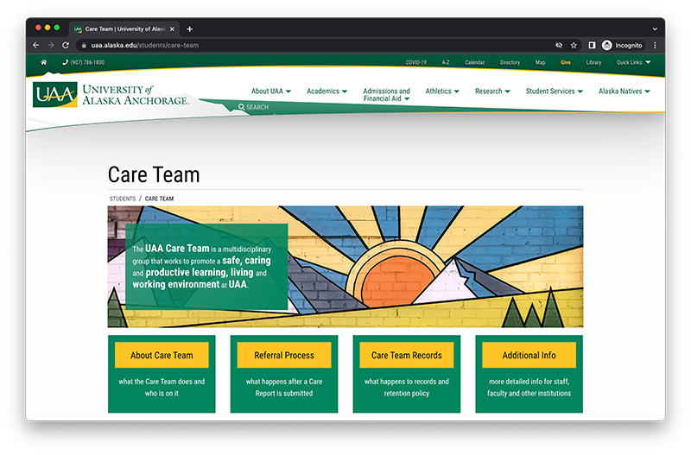Open Chrome's three-dot menu
This screenshot has height=455, width=691.
[x=655, y=46]
